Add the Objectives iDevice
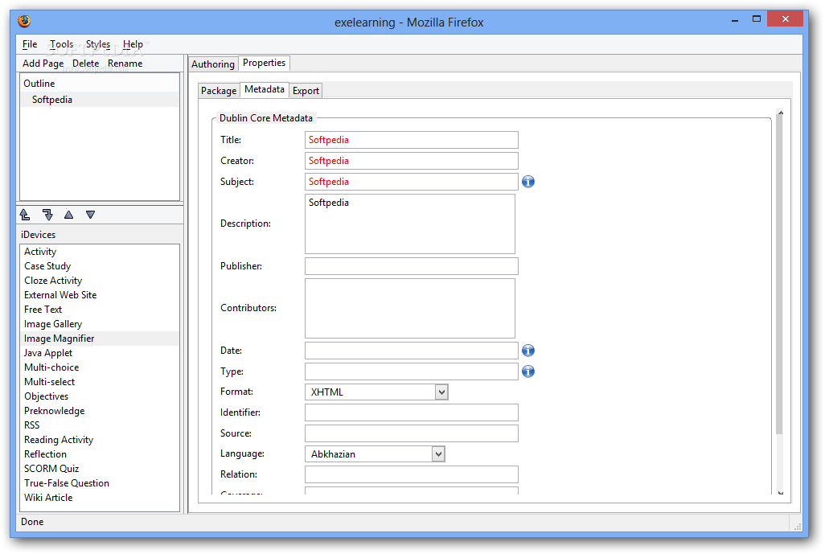Image resolution: width=825 pixels, height=554 pixels. (x=100, y=396)
